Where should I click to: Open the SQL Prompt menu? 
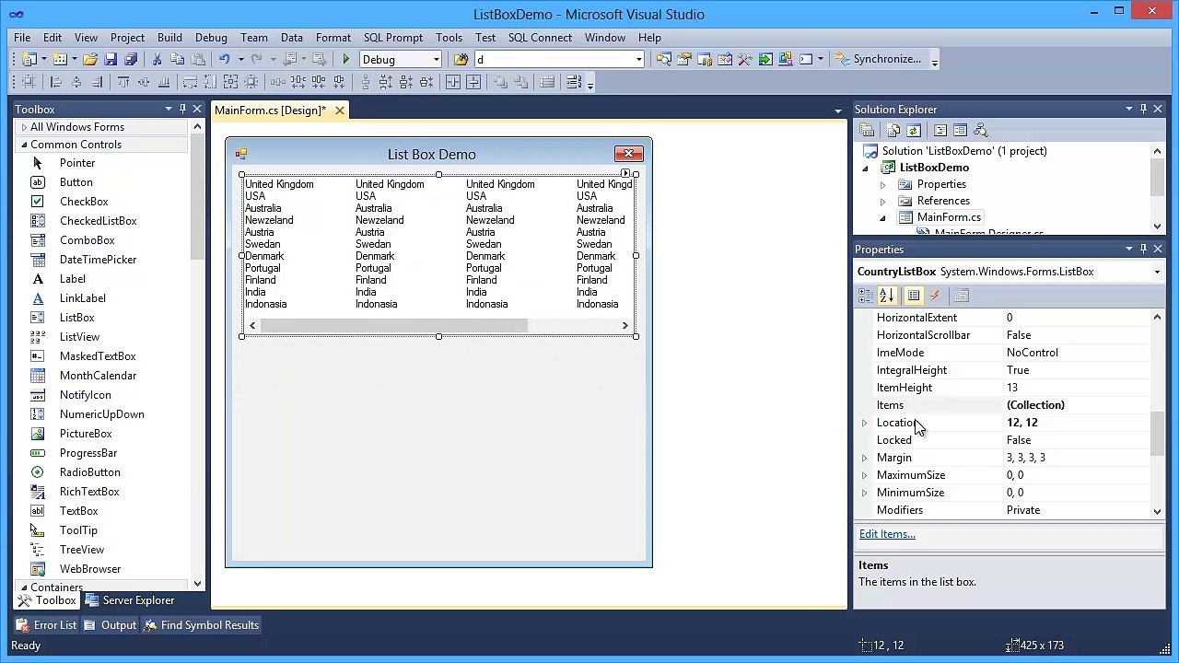point(393,38)
